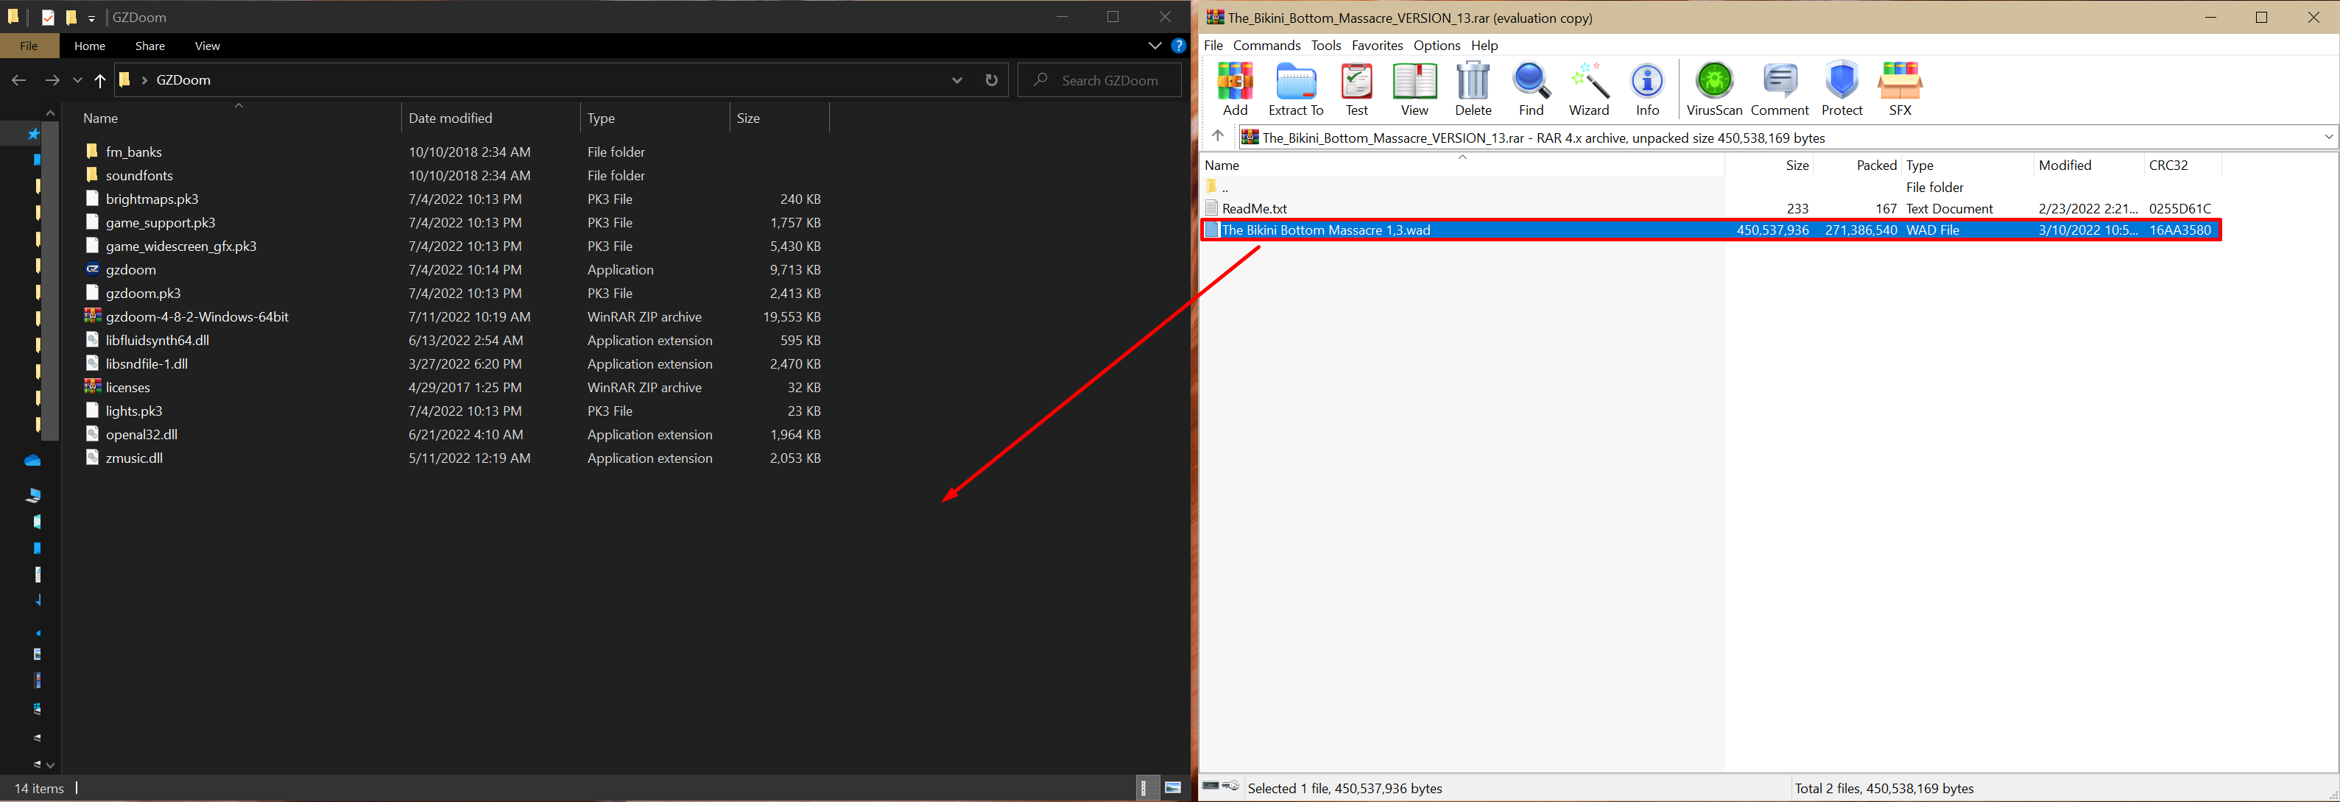Select gzdoom application file
The image size is (2340, 802).
[x=131, y=269]
